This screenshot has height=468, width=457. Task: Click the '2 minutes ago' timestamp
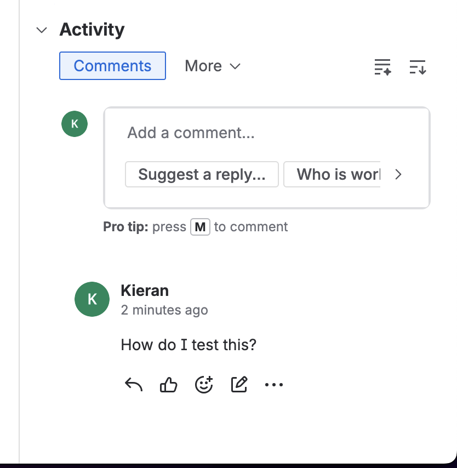[x=164, y=310]
